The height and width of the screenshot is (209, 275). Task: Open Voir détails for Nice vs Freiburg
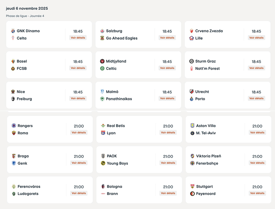[78, 98]
